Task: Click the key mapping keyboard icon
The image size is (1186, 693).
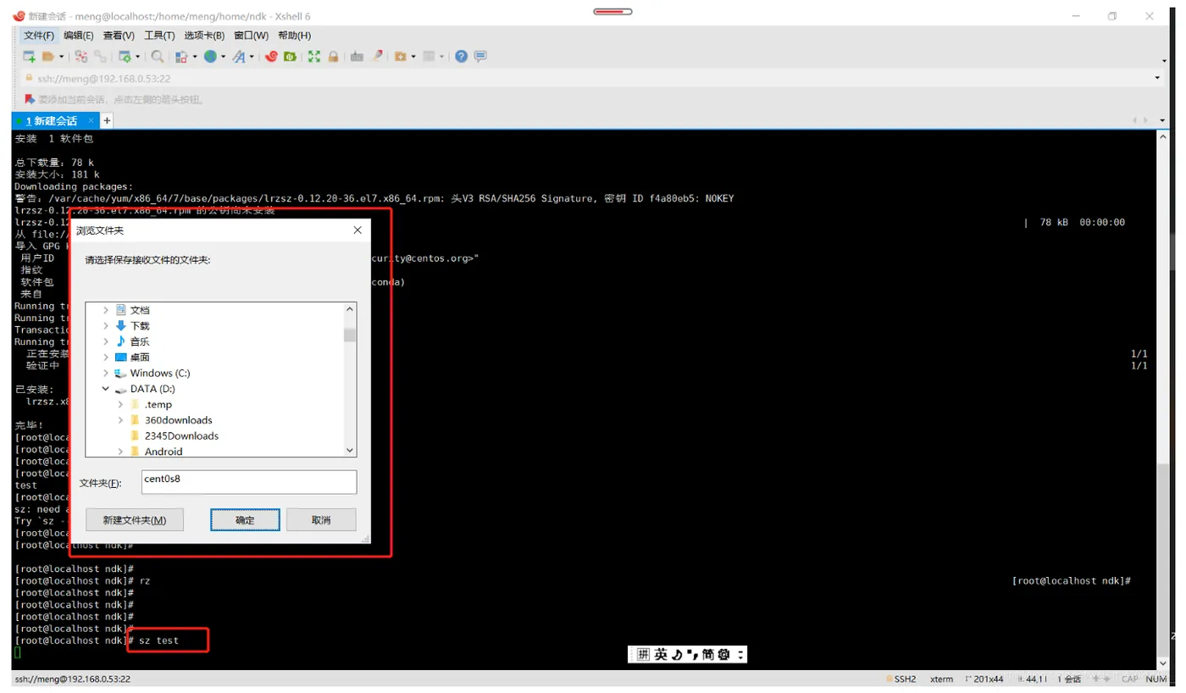Action: coord(357,57)
